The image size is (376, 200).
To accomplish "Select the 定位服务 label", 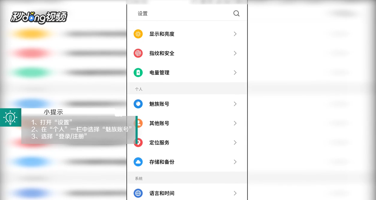I will click(159, 143).
